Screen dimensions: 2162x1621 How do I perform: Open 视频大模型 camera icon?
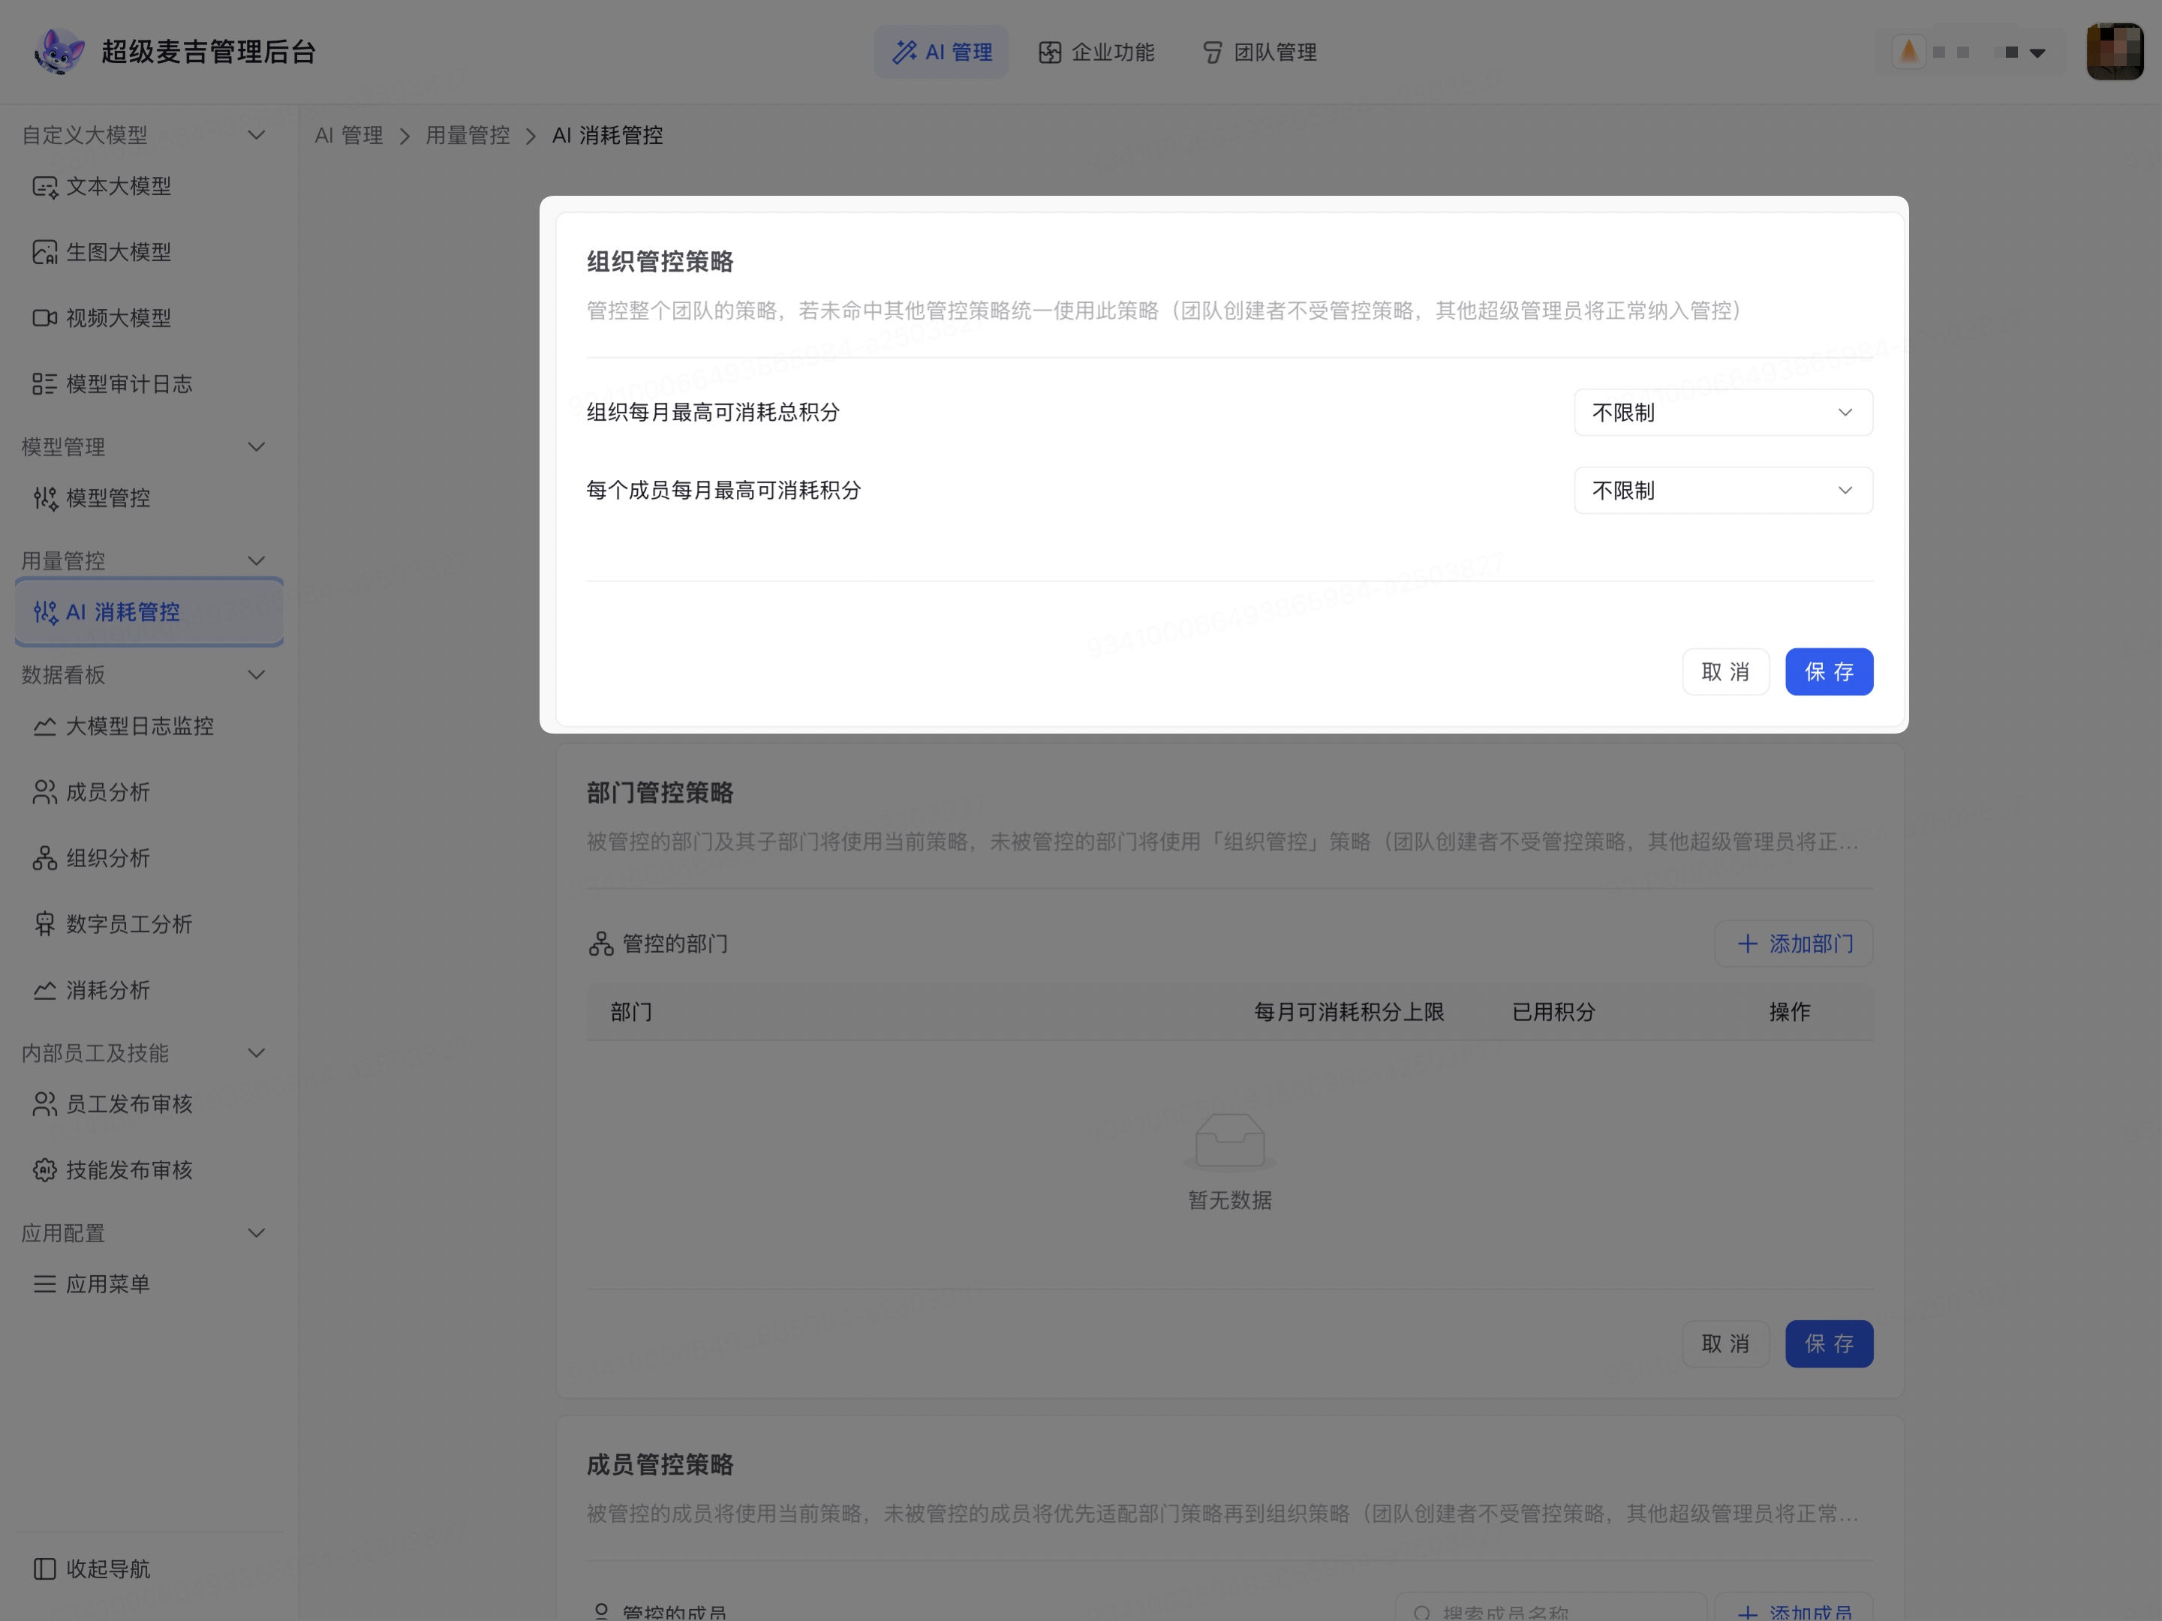[44, 319]
